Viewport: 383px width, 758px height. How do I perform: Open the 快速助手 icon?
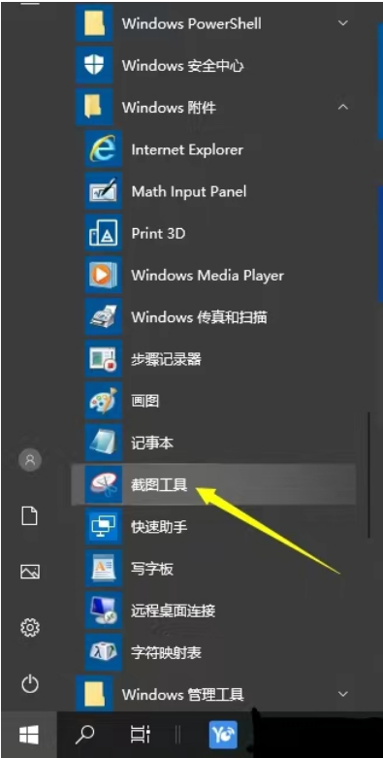[104, 526]
